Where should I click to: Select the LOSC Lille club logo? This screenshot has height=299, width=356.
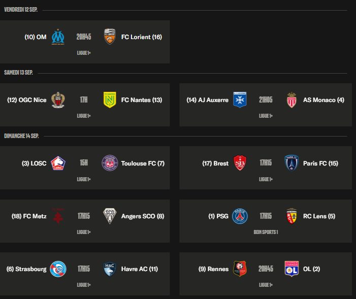pyautogui.click(x=58, y=163)
